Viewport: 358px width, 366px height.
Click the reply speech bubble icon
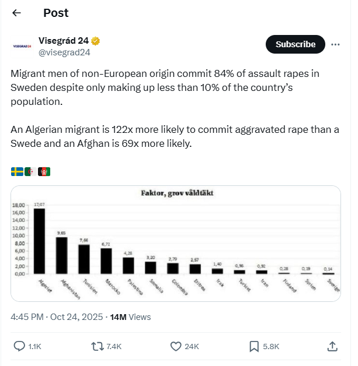click(19, 346)
